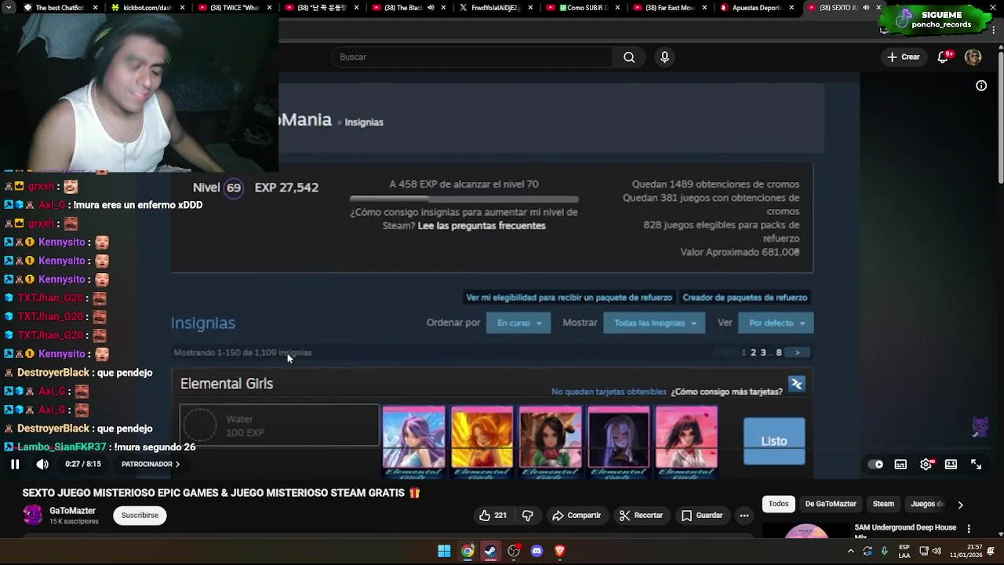The image size is (1004, 565).
Task: Open the GaToMazter channel avatar
Action: (33, 515)
